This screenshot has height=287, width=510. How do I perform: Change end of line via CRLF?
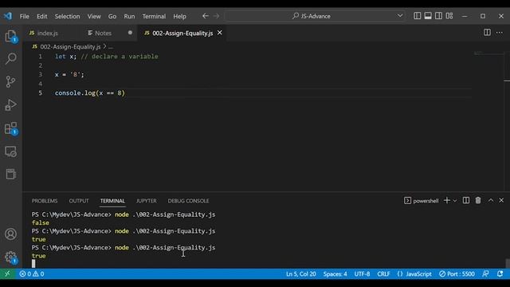click(383, 274)
